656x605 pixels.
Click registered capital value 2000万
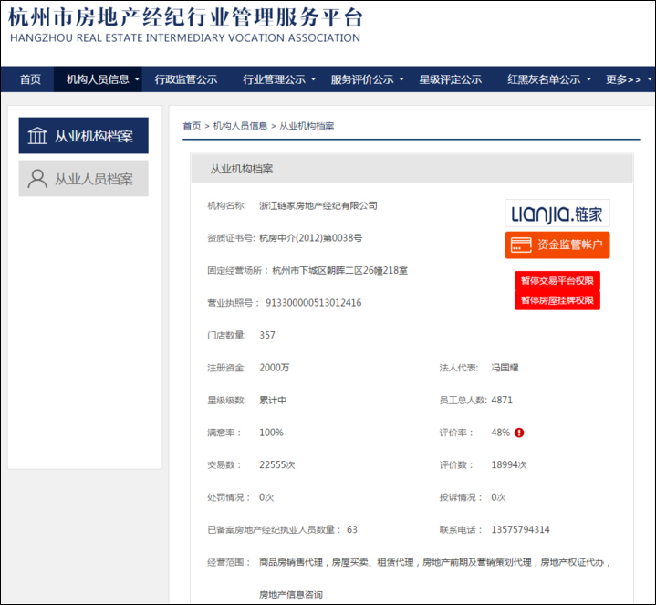point(275,368)
